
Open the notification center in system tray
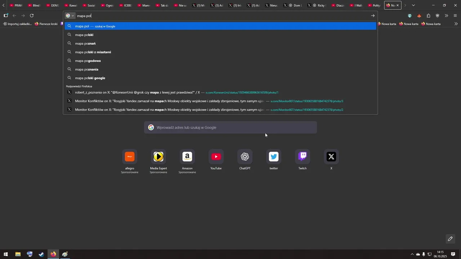tap(453, 254)
